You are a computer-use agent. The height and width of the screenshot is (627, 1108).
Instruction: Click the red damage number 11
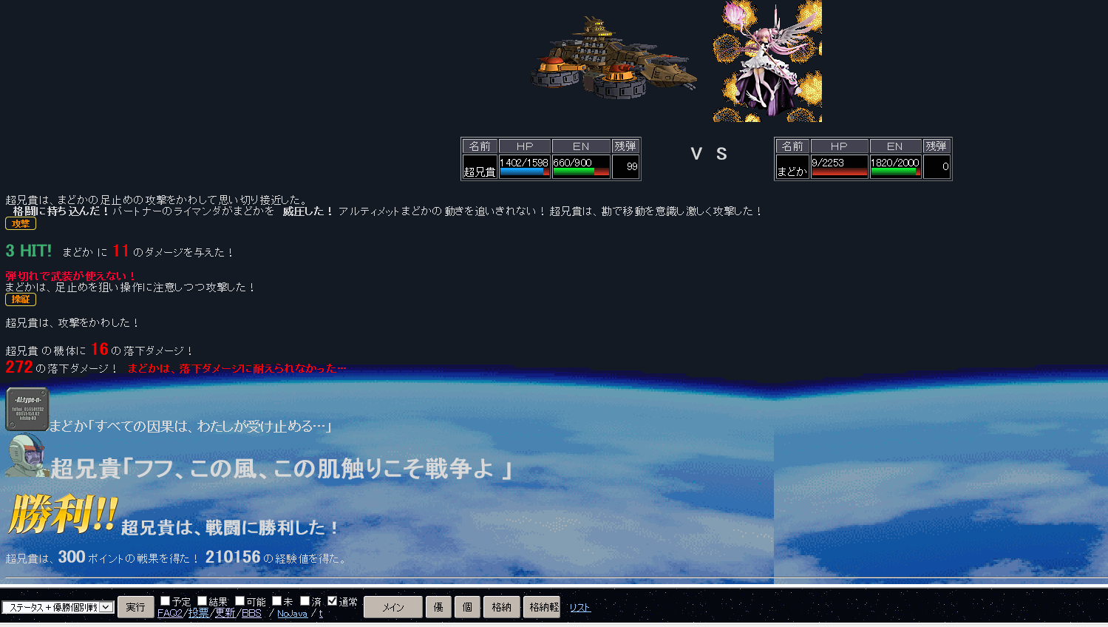coord(121,251)
